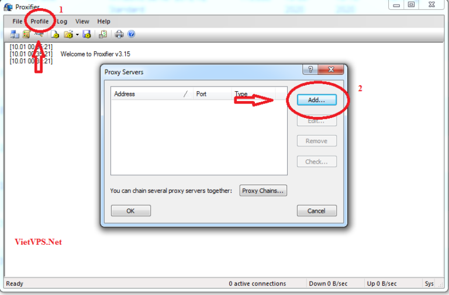This screenshot has width=449, height=295.
Task: Open the Profile menu
Action: click(x=40, y=22)
